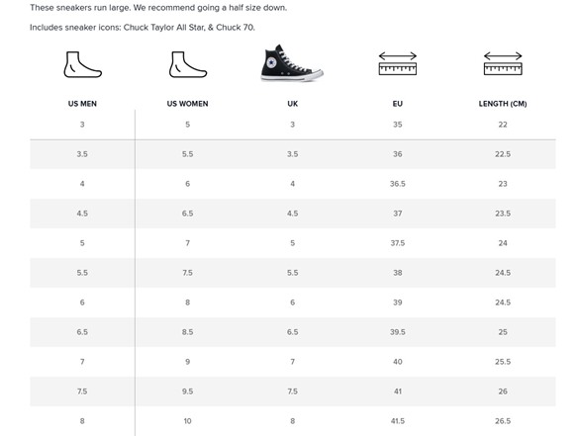Screen dimensions: 582x436
Task: Select the US WOMEN column header
Action: tap(187, 104)
